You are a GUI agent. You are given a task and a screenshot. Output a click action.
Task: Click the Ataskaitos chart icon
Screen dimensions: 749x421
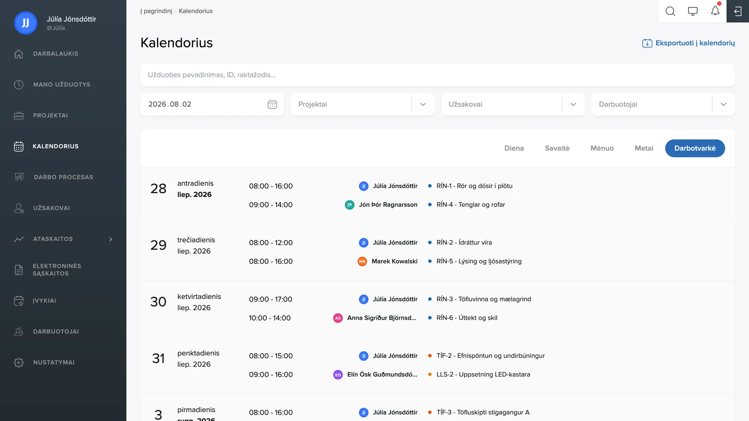pyautogui.click(x=19, y=239)
